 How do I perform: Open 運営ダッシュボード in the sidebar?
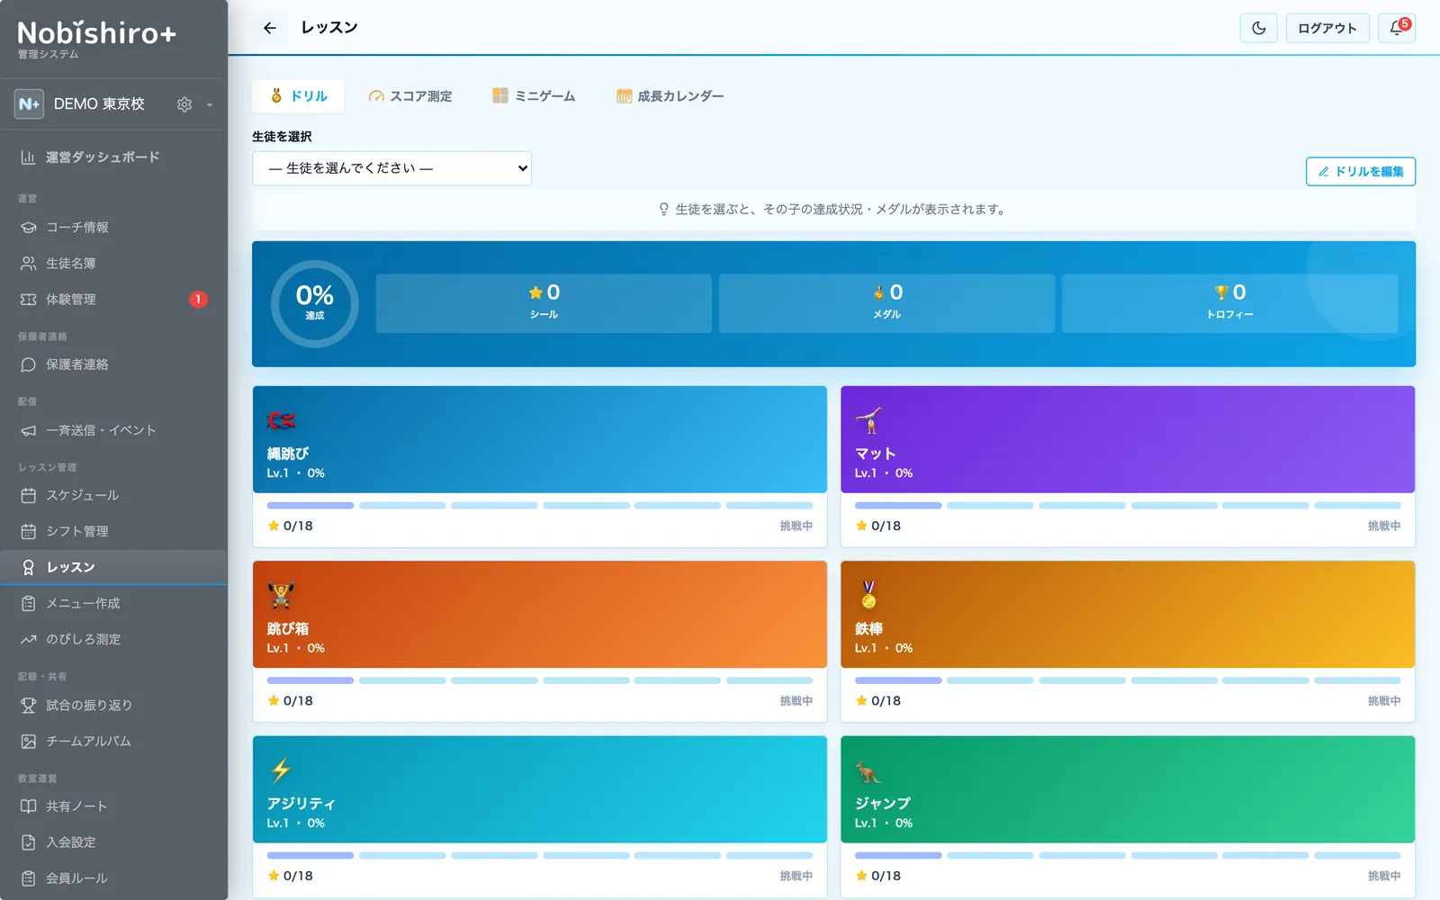(x=113, y=157)
